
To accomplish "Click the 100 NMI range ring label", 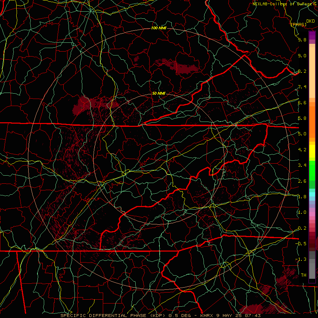I will point(159,28).
